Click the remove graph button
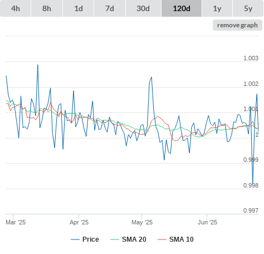Image resolution: width=264 pixels, height=254 pixels. [237, 25]
